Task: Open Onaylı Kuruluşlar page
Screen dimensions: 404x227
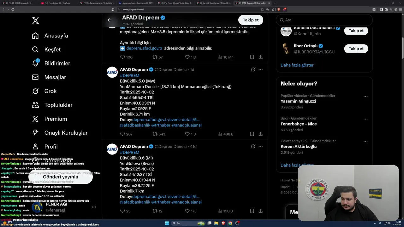Action: [x=60, y=133]
